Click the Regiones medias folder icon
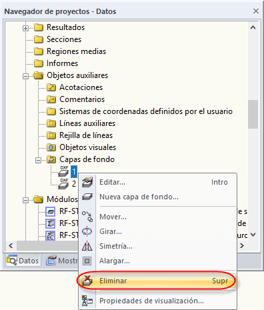 pos(39,51)
